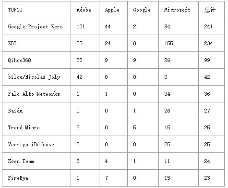228x188 pixels.
Task: Click the Google Project Zero row label
Action: pos(35,26)
